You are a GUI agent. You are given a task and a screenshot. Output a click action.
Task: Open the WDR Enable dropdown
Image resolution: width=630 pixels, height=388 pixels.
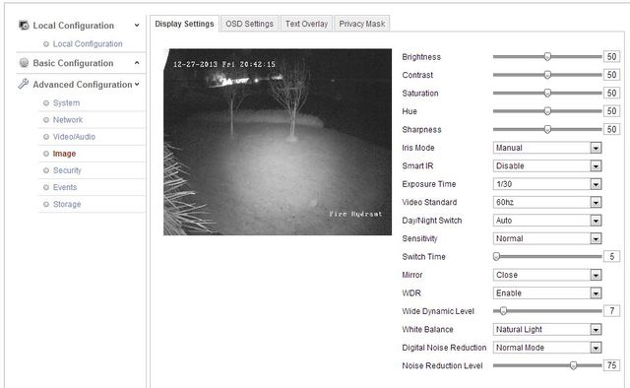(x=547, y=293)
